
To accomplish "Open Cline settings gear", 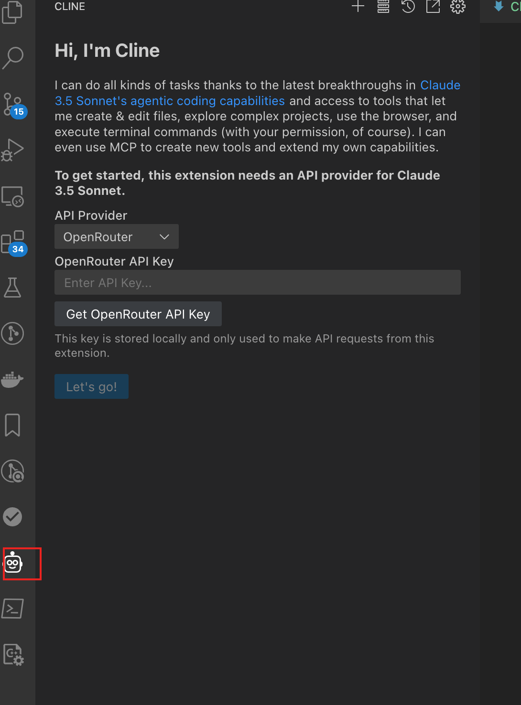I will coord(458,6).
